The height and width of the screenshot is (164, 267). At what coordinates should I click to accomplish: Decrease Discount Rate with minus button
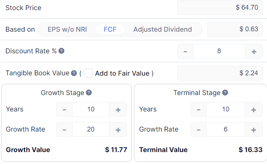click(x=185, y=51)
